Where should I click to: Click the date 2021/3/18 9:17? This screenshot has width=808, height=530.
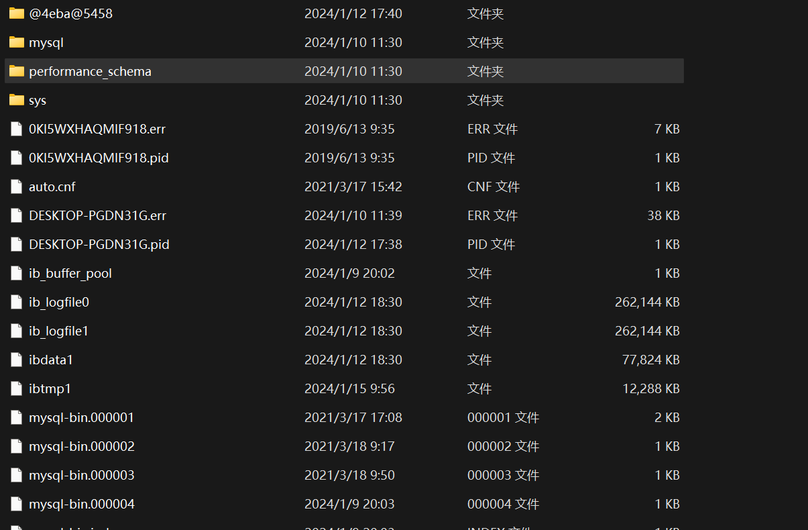[349, 446]
